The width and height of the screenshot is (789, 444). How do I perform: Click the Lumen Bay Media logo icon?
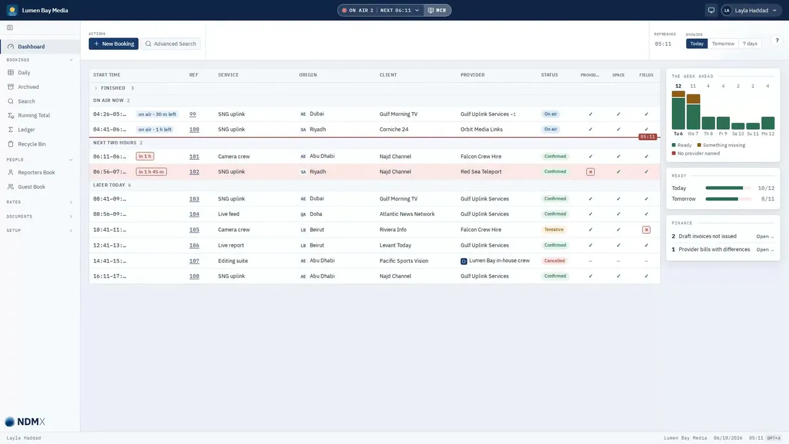point(12,10)
